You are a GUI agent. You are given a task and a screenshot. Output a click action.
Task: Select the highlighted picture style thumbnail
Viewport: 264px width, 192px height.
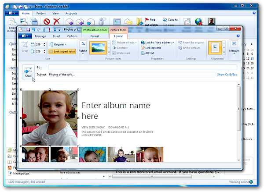tap(98, 48)
